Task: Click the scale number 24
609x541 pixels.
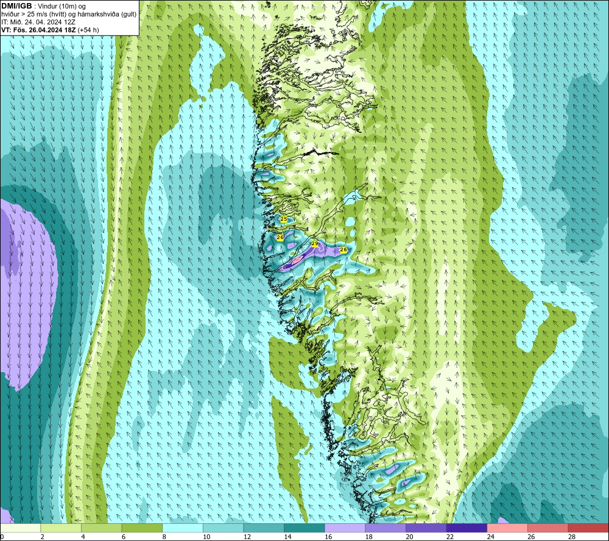Action: click(x=490, y=537)
